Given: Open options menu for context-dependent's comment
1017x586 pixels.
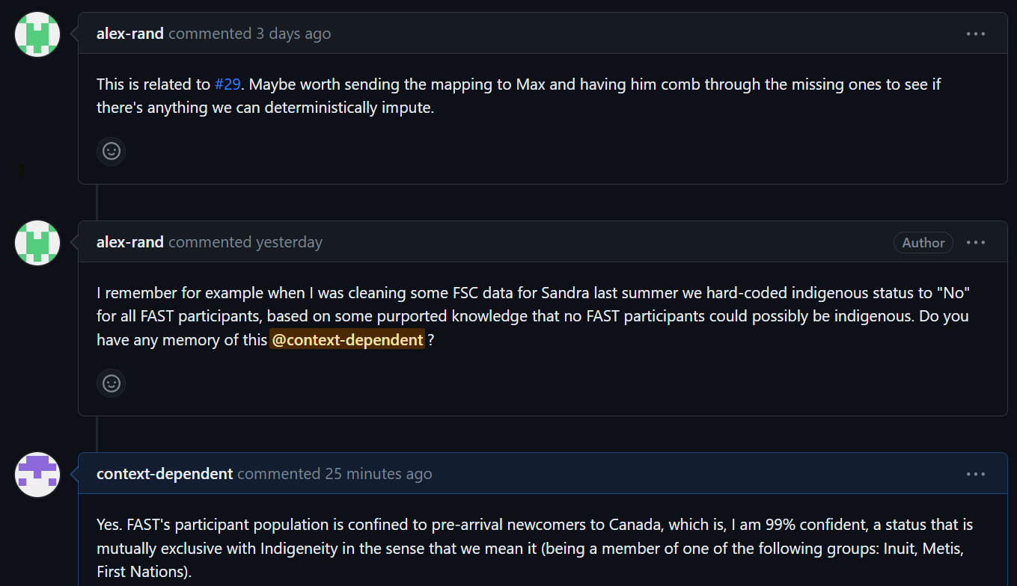Looking at the screenshot, I should pyautogui.click(x=975, y=474).
